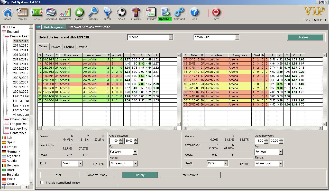Open the HELP question mark icon
This screenshot has width=329, height=191.
[195, 14]
